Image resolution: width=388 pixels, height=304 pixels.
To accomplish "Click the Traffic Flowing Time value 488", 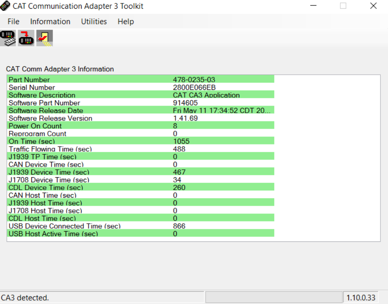I will click(x=179, y=149).
